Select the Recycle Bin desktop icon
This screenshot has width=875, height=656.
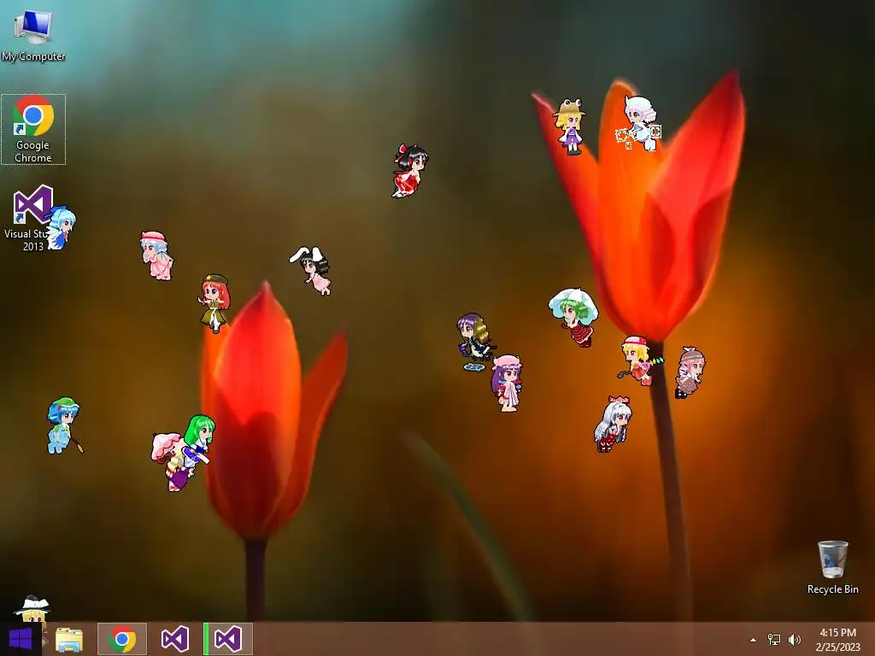tap(832, 567)
